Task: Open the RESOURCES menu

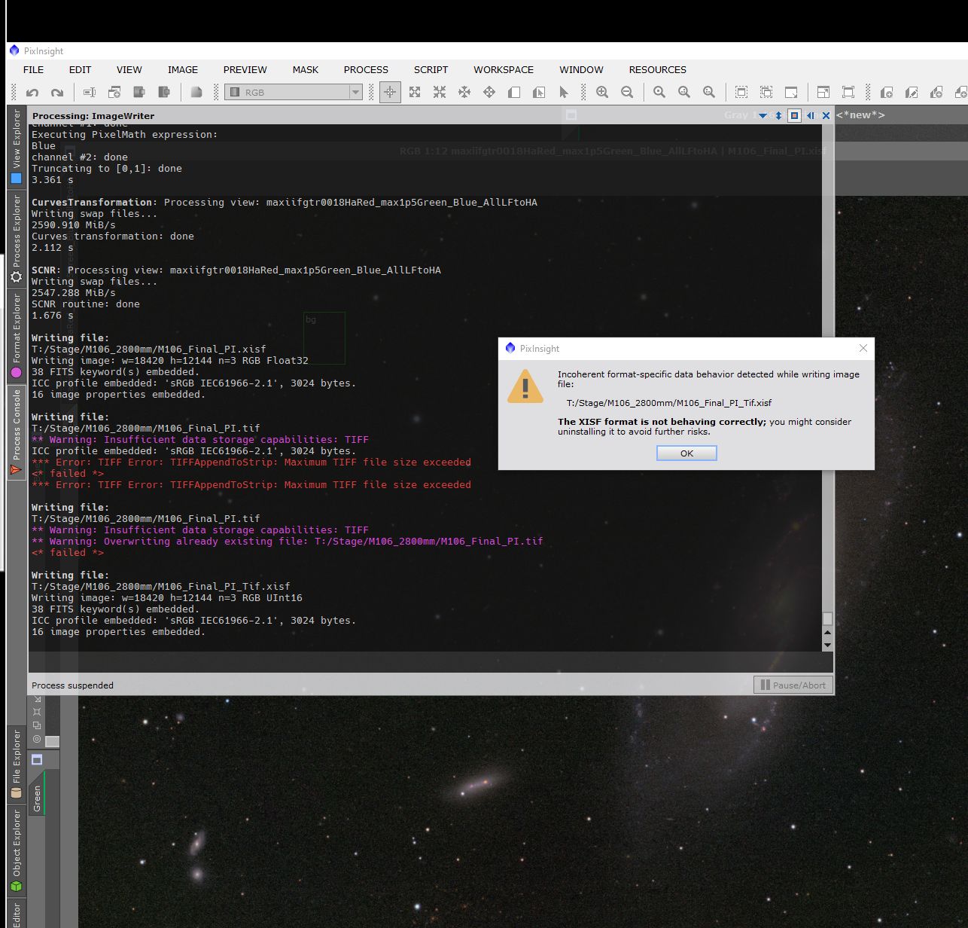Action: (x=658, y=69)
